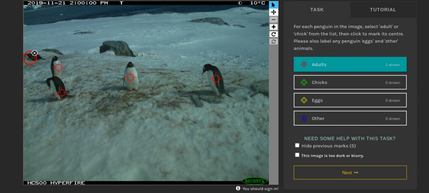This screenshot has width=429, height=193.
Task: Delete the selected mark with X icon
Action: click(35, 53)
